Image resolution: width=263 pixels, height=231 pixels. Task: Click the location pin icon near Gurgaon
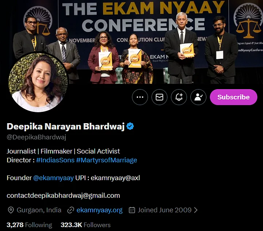point(11,210)
